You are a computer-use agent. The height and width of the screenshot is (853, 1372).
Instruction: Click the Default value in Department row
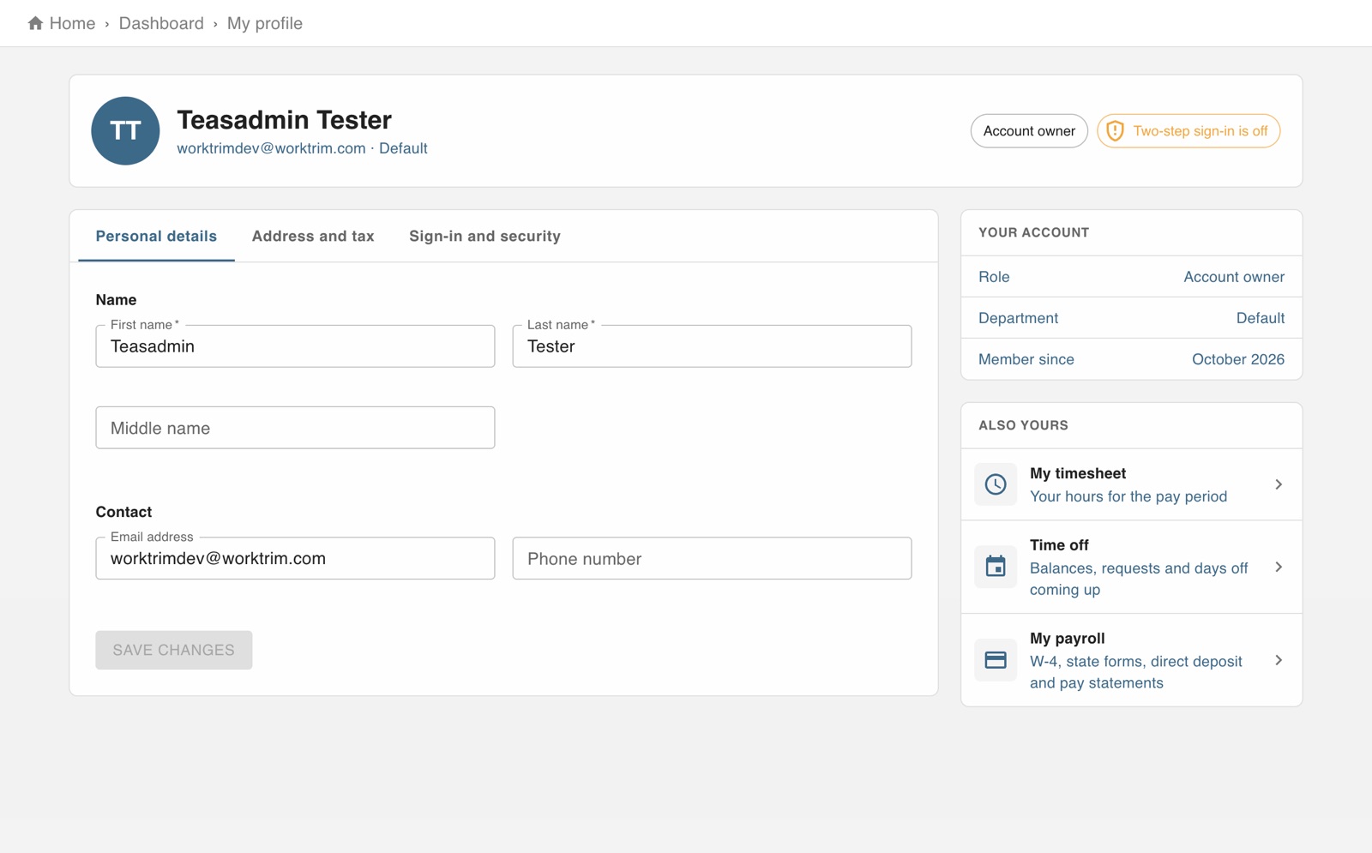(1261, 318)
